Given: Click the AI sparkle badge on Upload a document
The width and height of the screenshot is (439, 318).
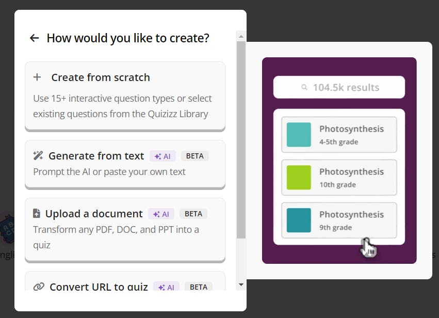Looking at the screenshot, I should pyautogui.click(x=161, y=214).
